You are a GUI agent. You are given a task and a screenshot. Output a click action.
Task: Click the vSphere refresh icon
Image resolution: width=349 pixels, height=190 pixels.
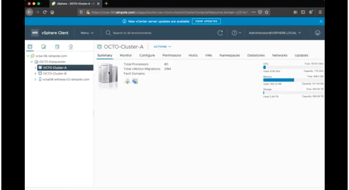tap(220, 33)
